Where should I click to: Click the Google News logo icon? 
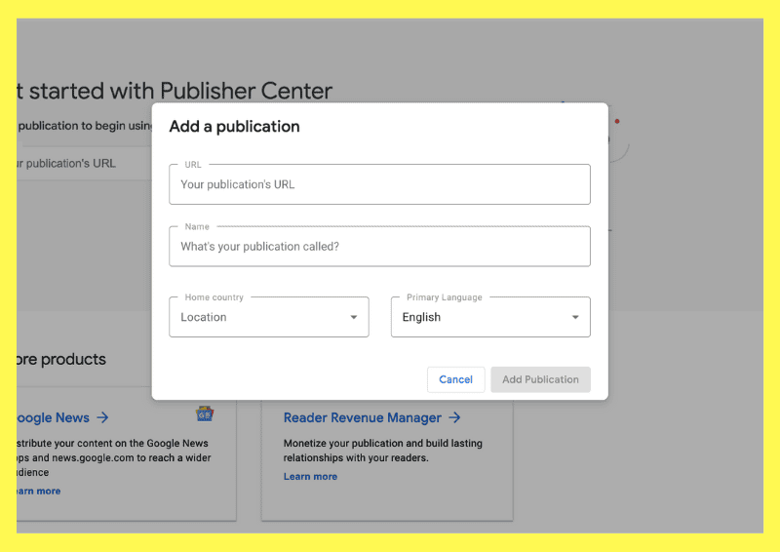click(205, 414)
